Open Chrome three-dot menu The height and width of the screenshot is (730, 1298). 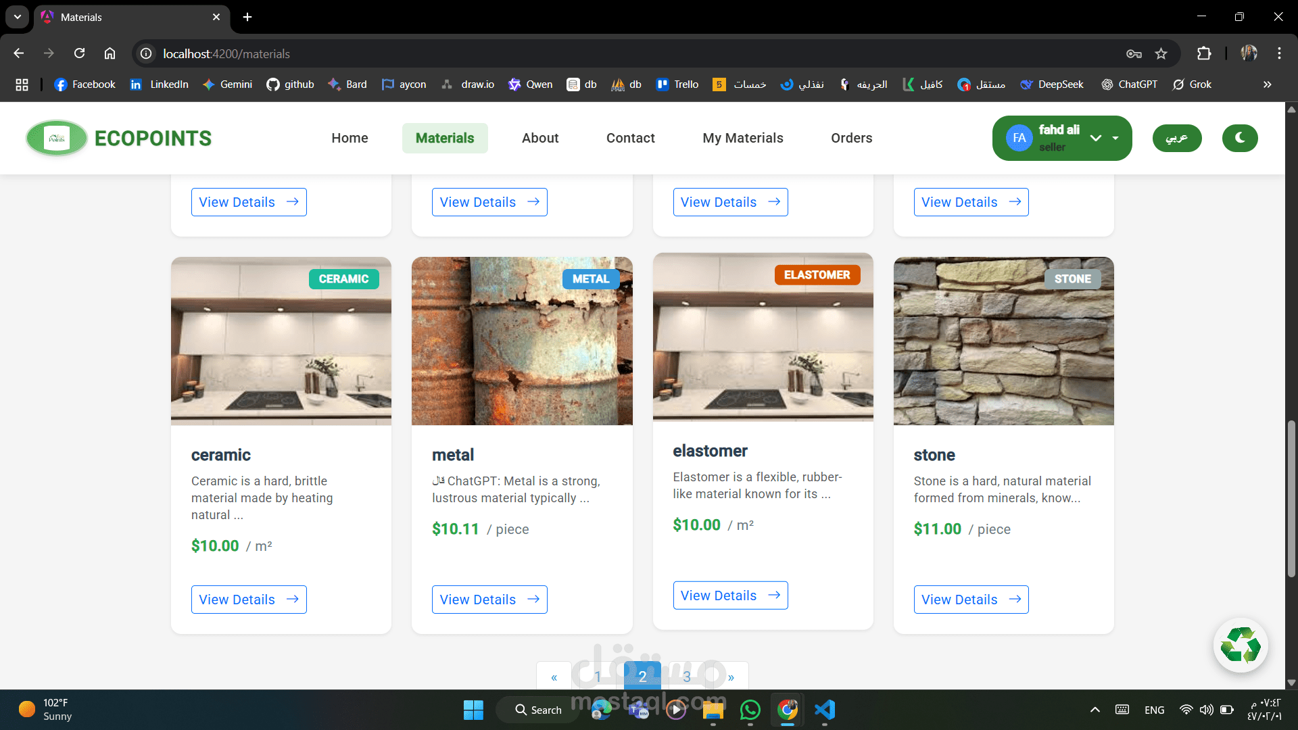1279,53
